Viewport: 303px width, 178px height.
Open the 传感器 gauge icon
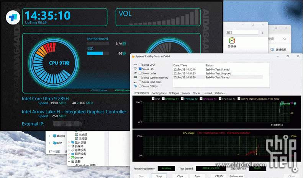(232, 40)
